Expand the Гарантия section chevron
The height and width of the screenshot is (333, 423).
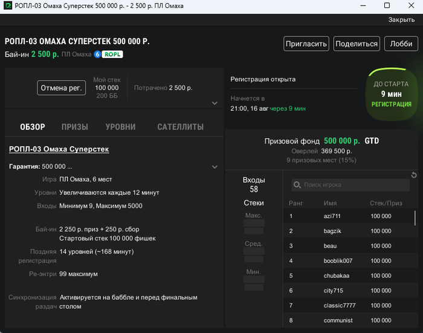[215, 166]
